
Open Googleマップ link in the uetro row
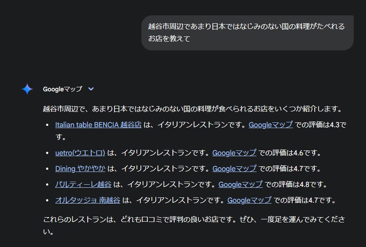click(x=234, y=153)
